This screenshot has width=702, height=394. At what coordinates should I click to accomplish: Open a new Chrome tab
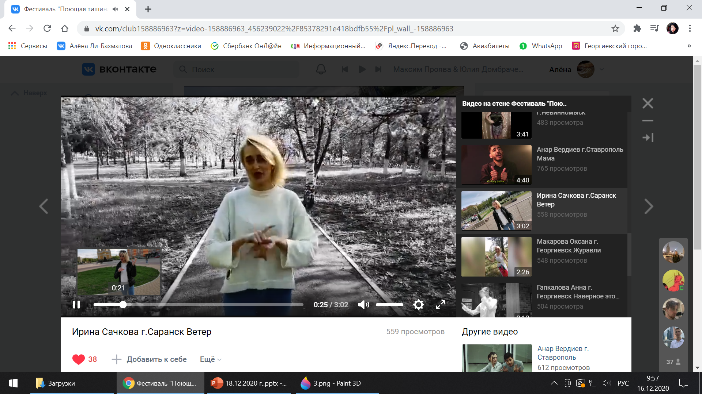click(148, 9)
